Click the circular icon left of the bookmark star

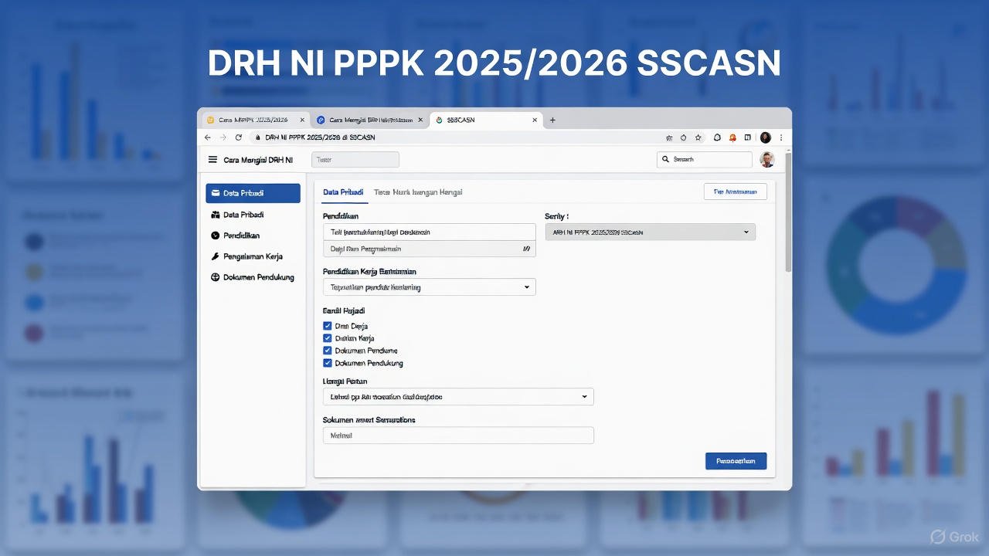pos(684,137)
